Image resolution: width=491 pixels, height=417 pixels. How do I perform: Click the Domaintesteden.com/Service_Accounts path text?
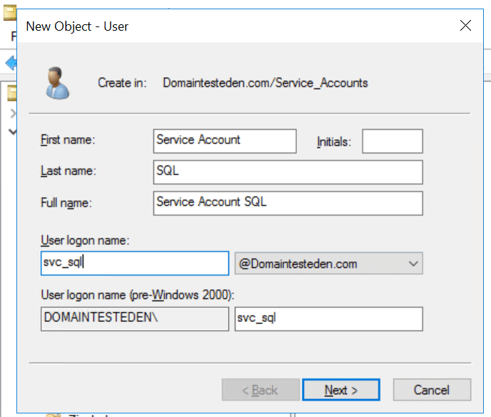click(265, 83)
